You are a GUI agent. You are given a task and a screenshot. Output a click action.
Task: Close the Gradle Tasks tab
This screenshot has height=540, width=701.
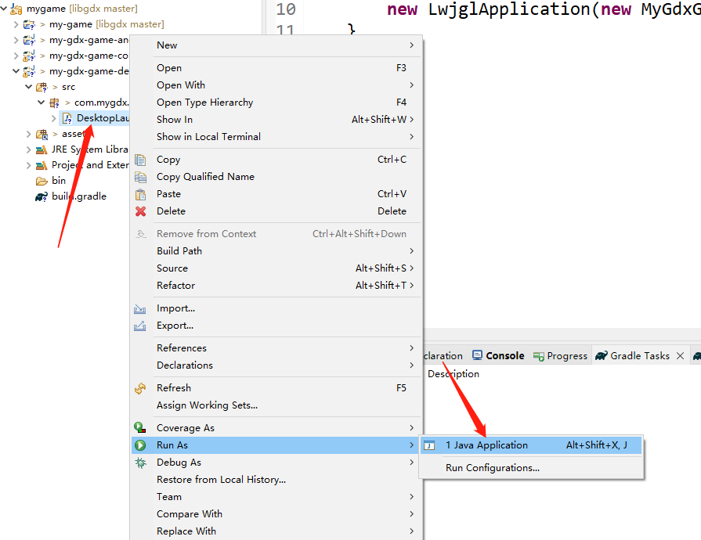(681, 355)
